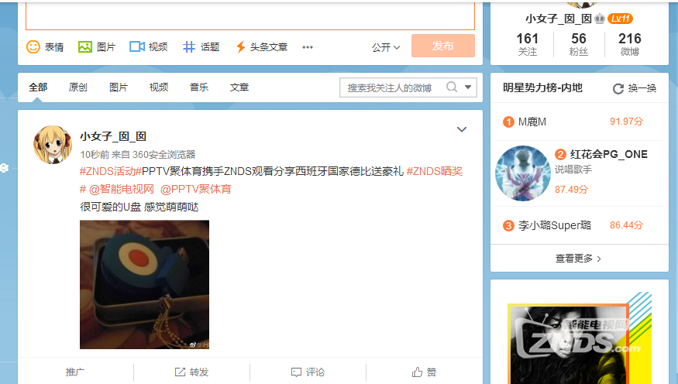Switch to the 原创 tab

click(x=77, y=87)
